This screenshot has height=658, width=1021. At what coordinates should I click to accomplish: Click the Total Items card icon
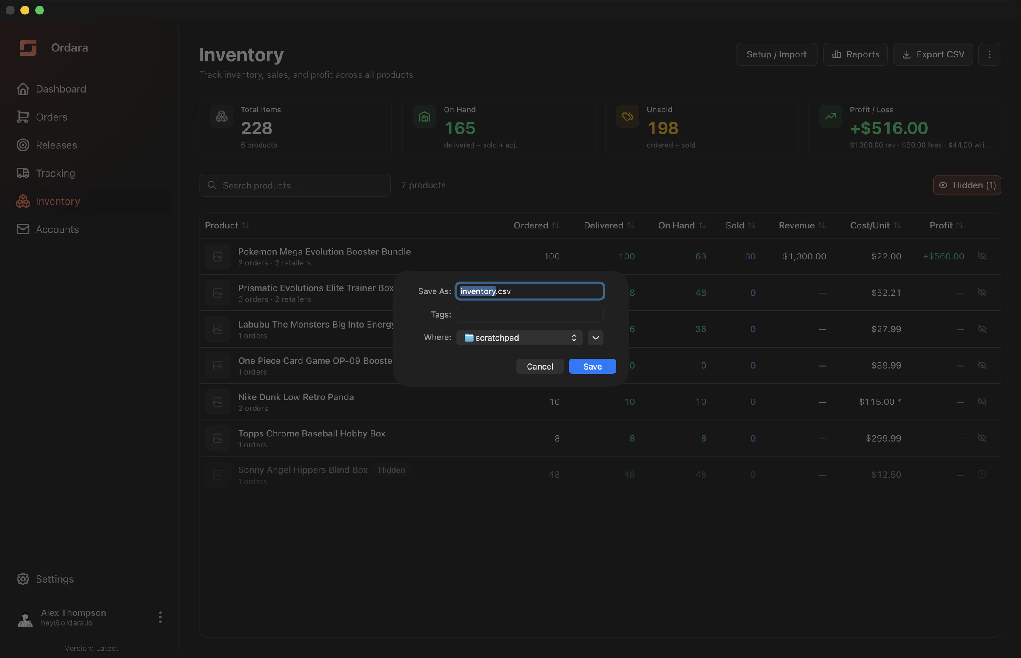tap(221, 116)
